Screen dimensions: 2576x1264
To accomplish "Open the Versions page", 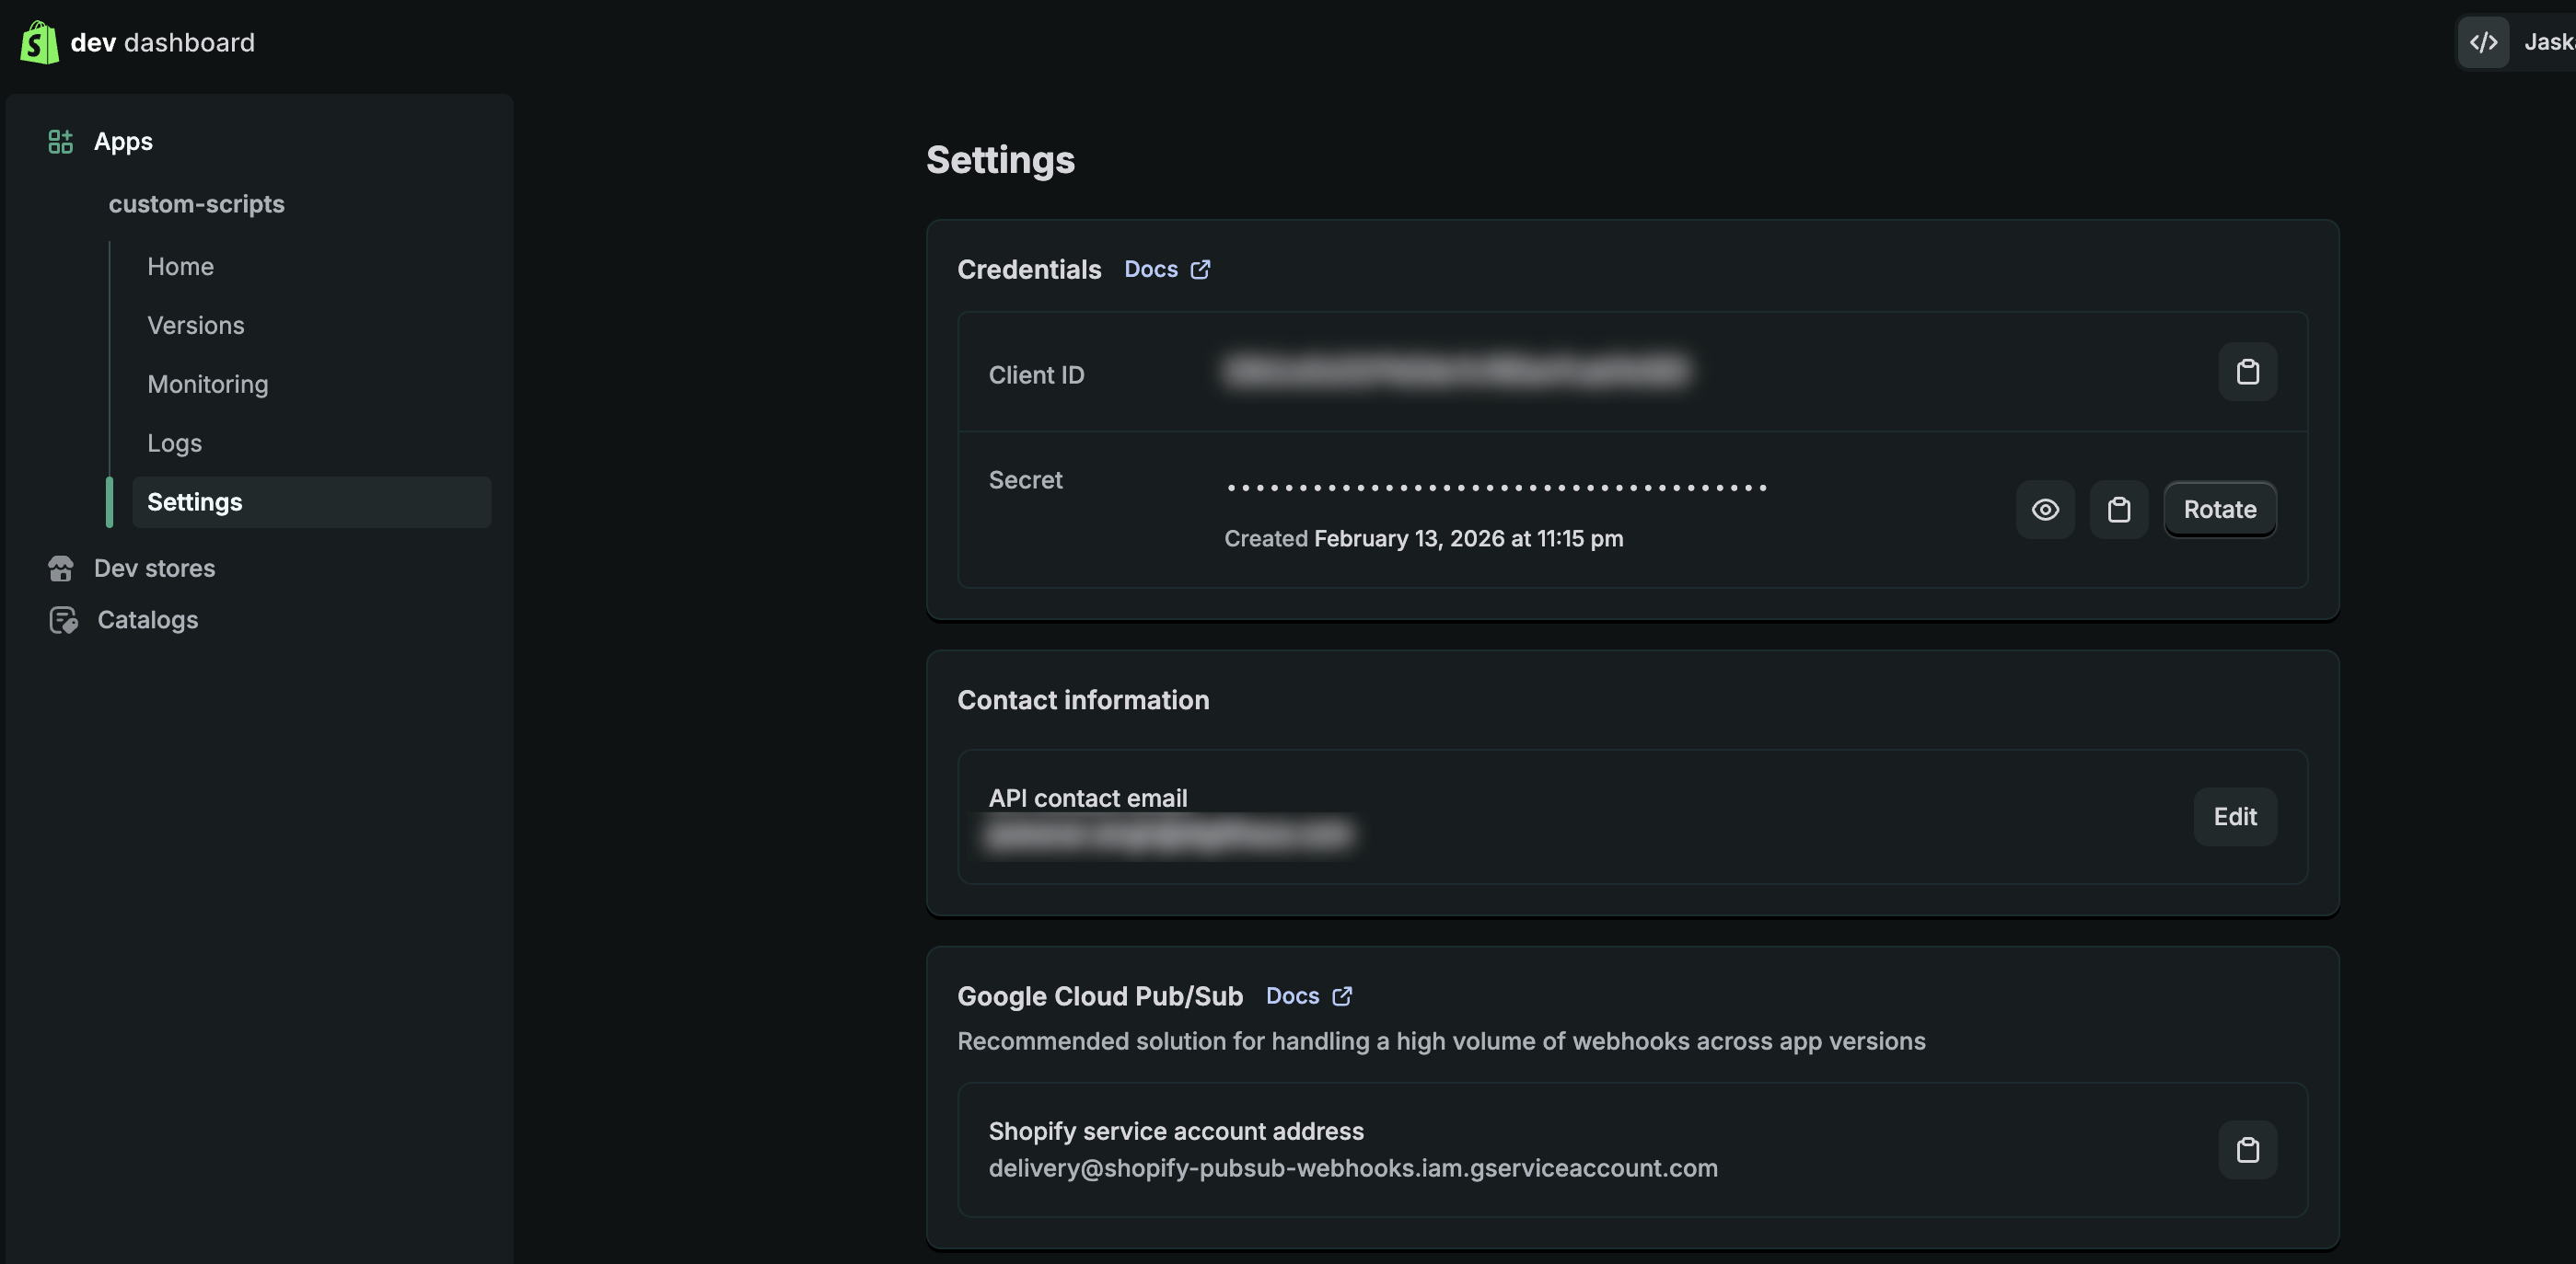I will pos(196,325).
